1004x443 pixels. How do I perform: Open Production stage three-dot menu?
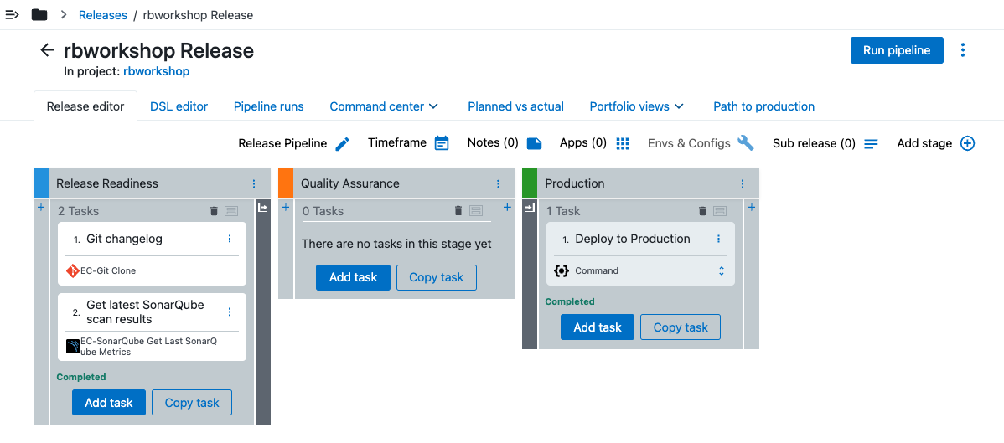coord(743,183)
